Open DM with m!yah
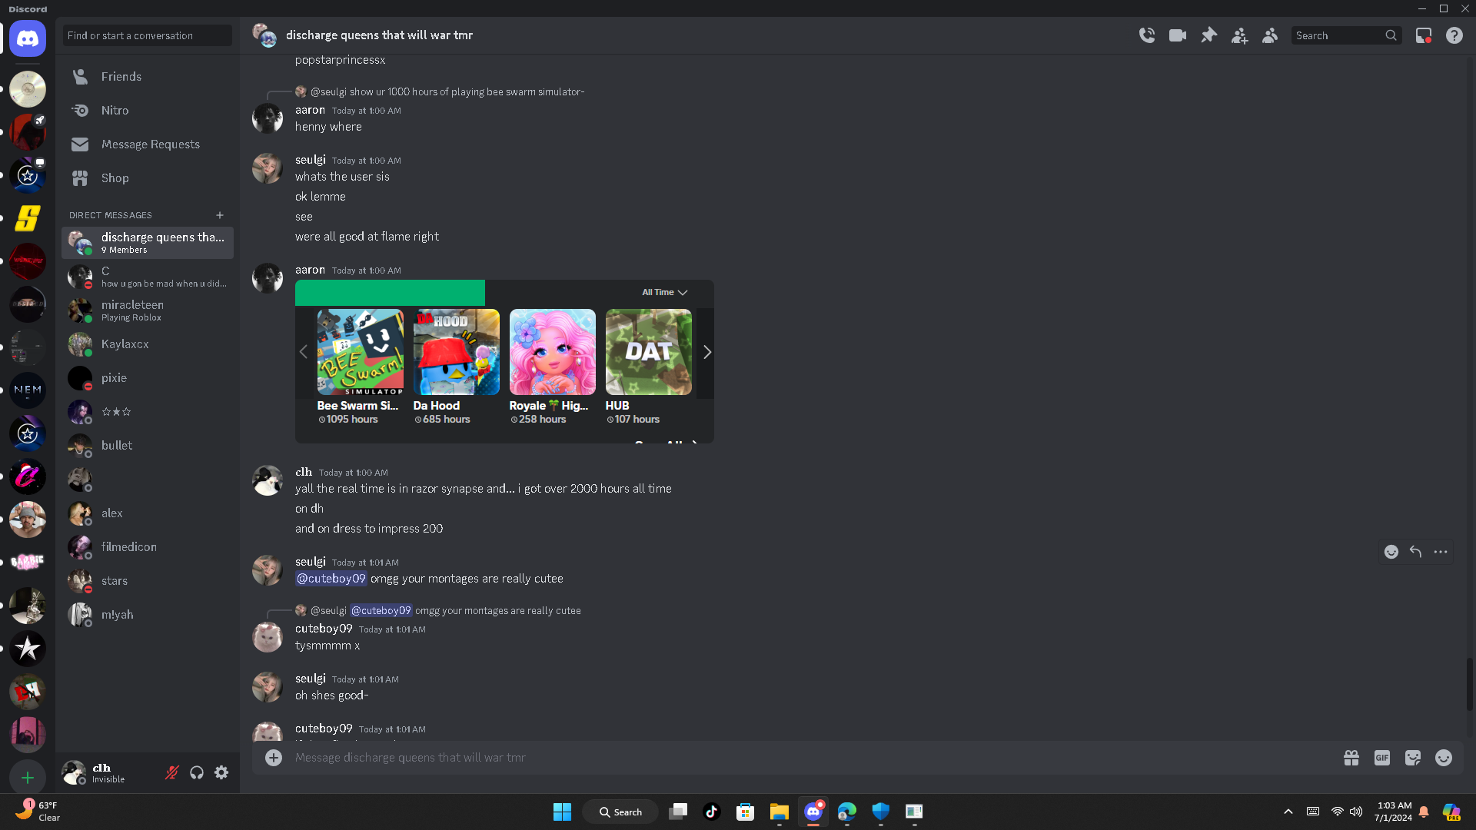This screenshot has height=830, width=1476. tap(148, 615)
